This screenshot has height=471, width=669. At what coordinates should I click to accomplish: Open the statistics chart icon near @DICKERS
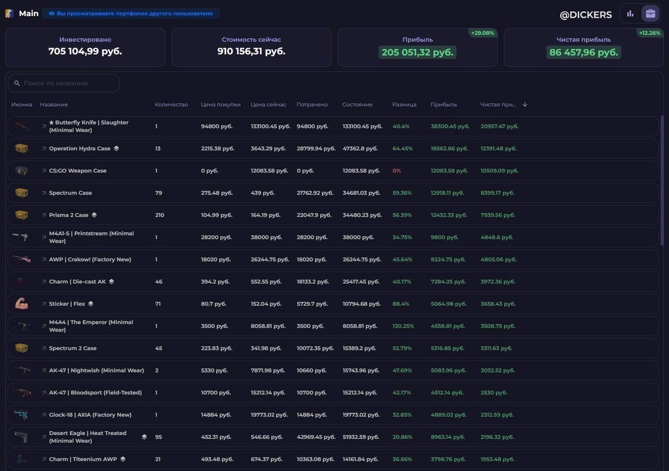click(631, 13)
